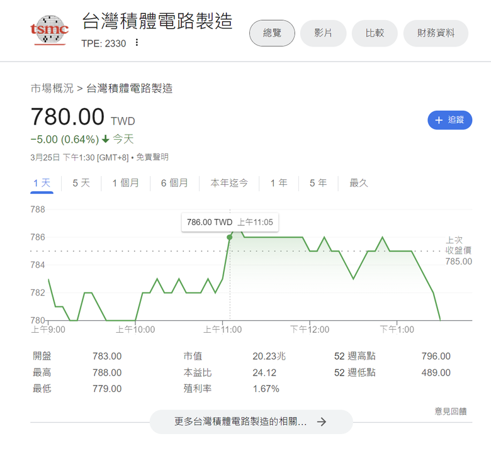Choose the 6 個月 chart range
The image size is (491, 451).
[x=174, y=183]
